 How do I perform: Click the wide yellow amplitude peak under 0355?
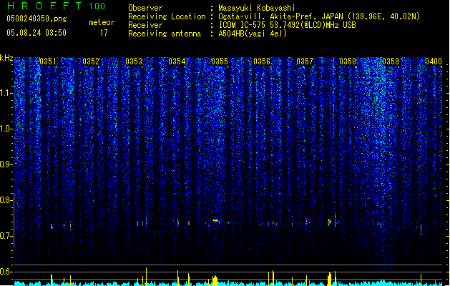tap(215, 280)
